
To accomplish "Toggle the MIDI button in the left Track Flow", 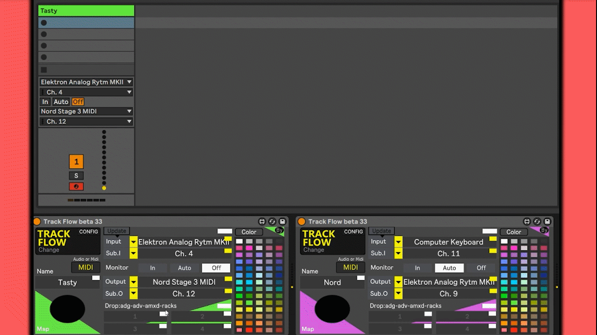I will coord(86,267).
